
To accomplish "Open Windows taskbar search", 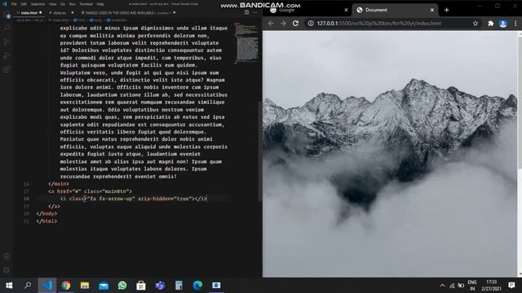I will [28, 286].
